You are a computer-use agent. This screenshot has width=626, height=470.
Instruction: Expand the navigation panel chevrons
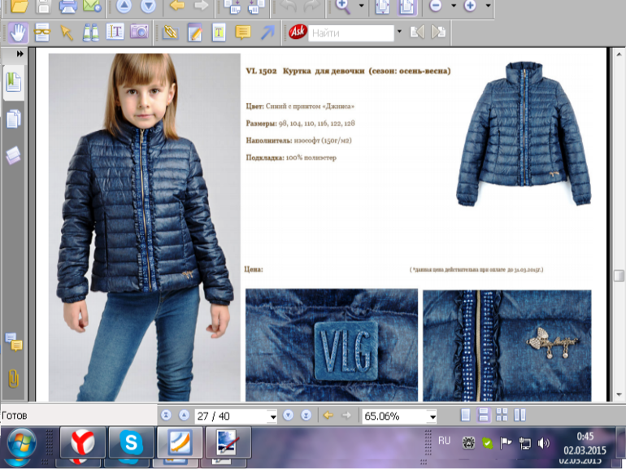(x=20, y=54)
